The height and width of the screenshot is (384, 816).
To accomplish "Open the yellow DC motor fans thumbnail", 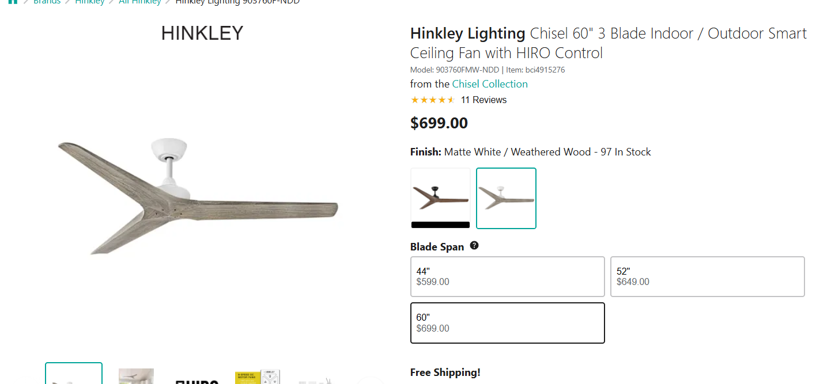I will pos(258,377).
